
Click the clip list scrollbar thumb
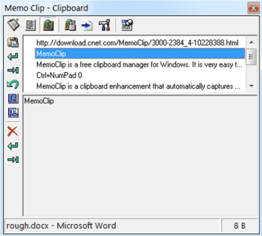tap(251, 57)
